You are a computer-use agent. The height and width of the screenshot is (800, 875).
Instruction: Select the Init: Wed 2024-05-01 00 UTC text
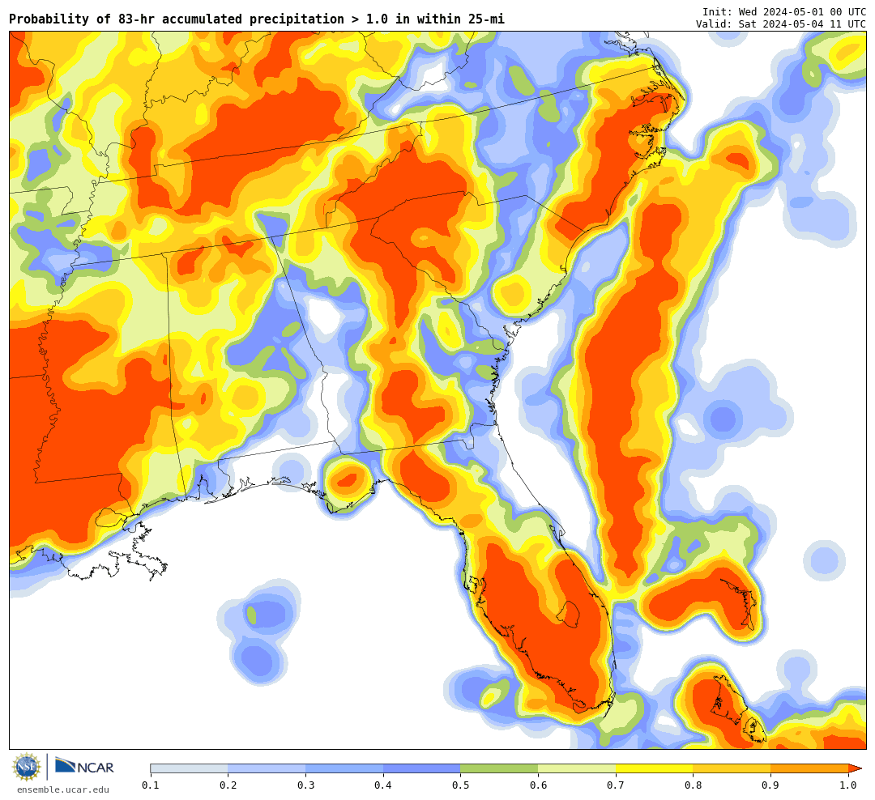click(784, 11)
